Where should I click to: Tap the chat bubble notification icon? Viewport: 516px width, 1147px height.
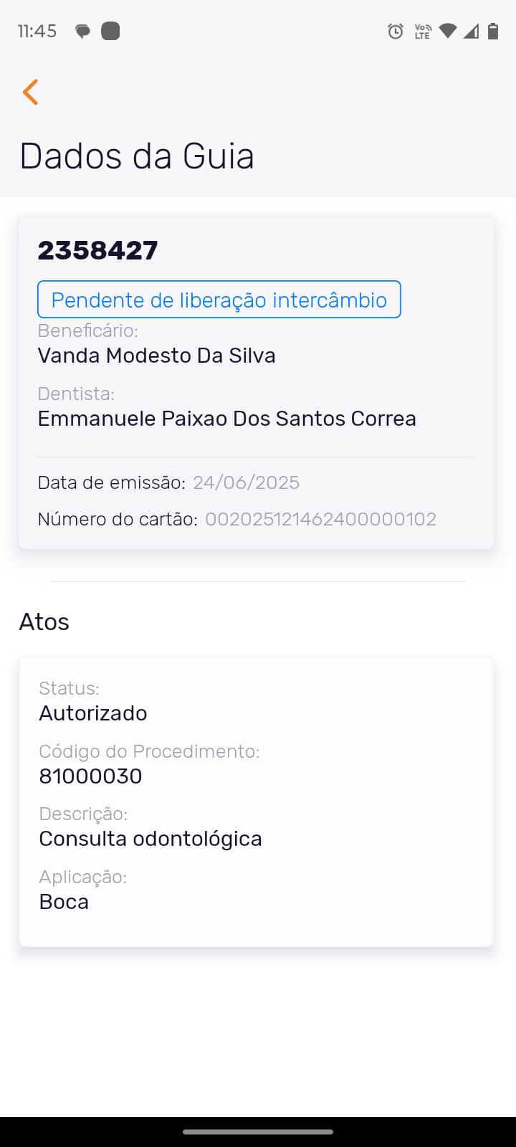[x=83, y=32]
